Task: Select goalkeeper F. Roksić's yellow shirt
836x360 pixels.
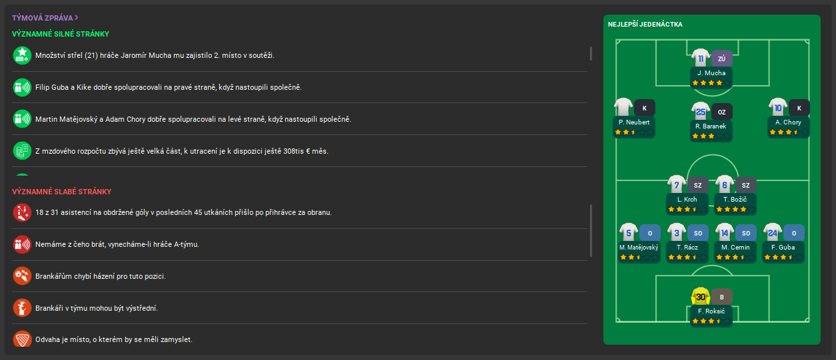Action: pyautogui.click(x=700, y=296)
